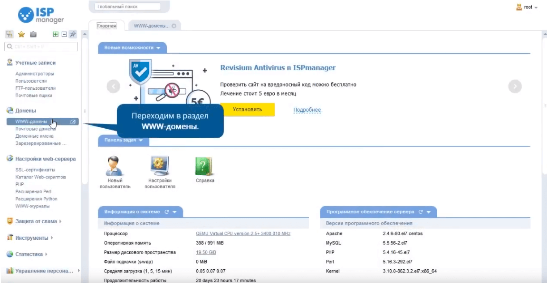Click the main page scroll up arrow
Viewport: 547px width, 283px height.
[x=544, y=34]
